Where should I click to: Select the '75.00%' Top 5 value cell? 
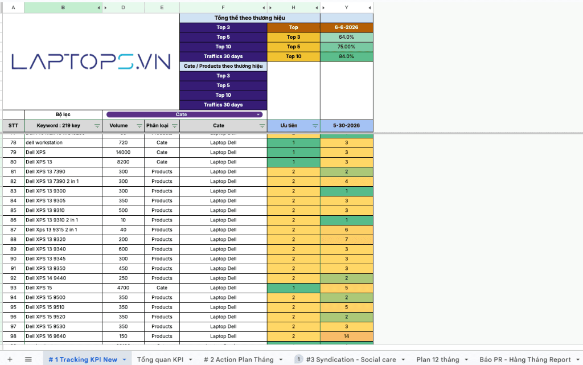[347, 47]
